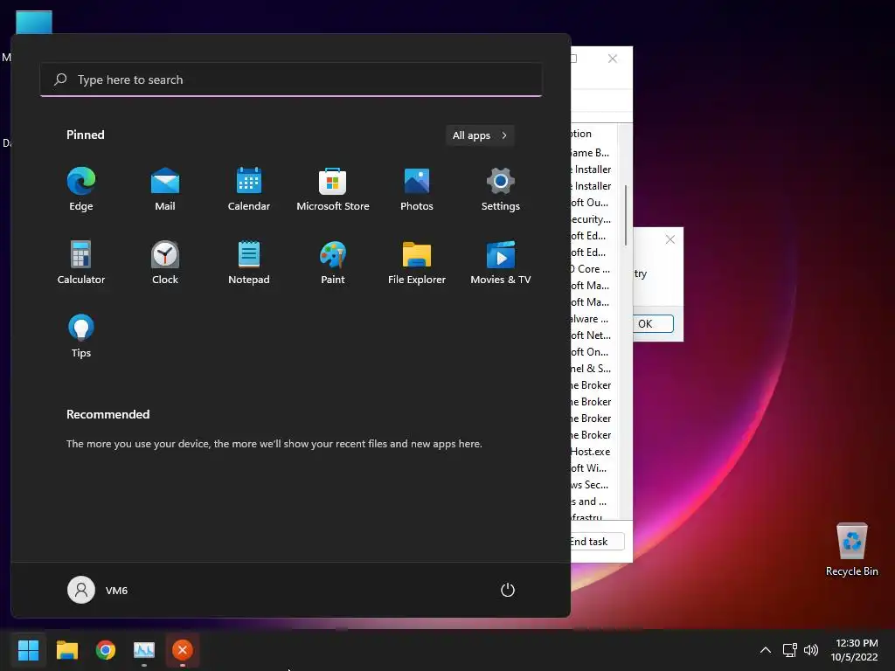Click the Type here to search box

291,80
